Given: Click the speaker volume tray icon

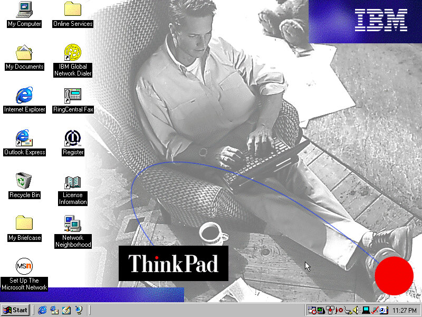Looking at the screenshot, I should click(356, 310).
